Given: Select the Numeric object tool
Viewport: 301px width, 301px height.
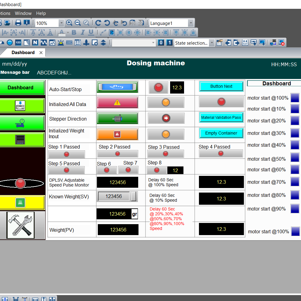Looking at the screenshot, I should pos(18,43).
